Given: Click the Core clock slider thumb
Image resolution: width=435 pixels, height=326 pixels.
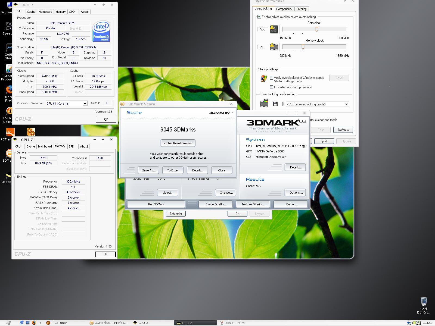Looking at the screenshot, I should tap(317, 29).
